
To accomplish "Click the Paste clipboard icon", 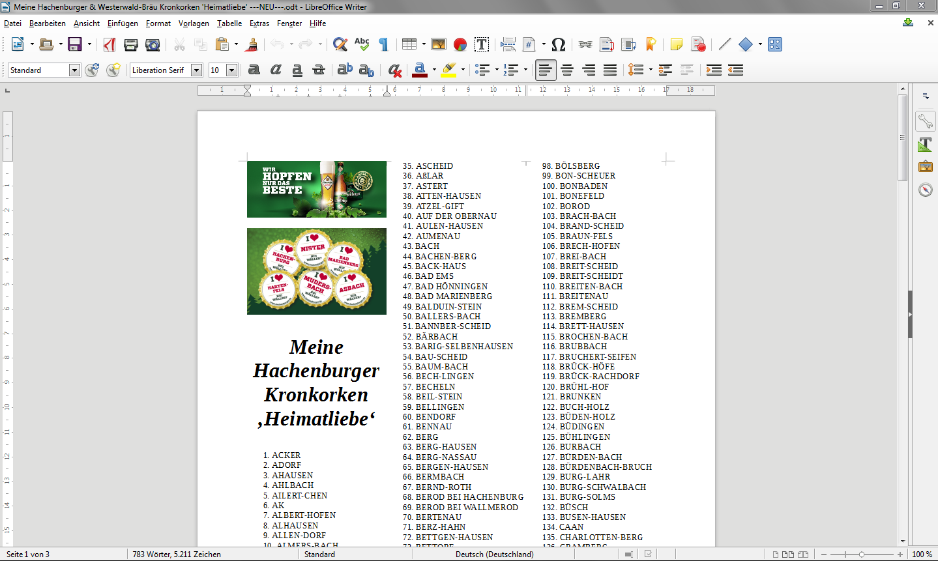I will coord(222,44).
